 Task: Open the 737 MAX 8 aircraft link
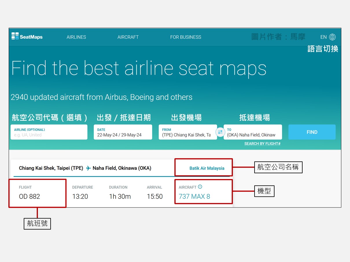194,196
